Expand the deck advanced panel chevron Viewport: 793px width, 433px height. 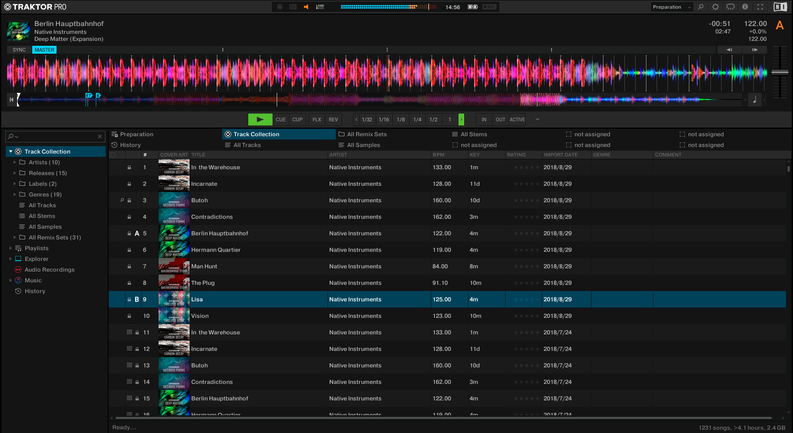[537, 119]
